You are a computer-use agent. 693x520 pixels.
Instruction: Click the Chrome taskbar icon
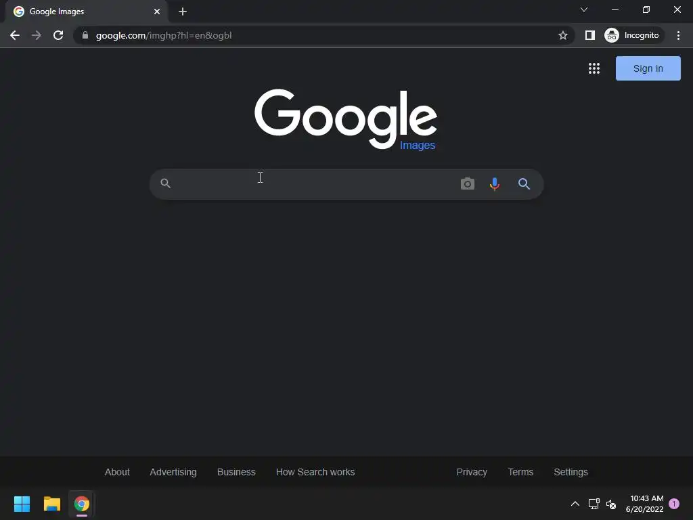point(82,504)
